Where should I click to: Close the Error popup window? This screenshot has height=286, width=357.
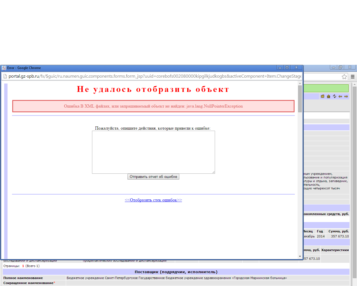click(296, 68)
